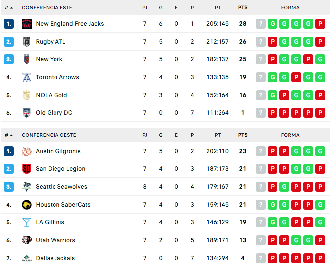Open Seattle Seawolves team page
The image size is (331, 267).
pos(61,187)
